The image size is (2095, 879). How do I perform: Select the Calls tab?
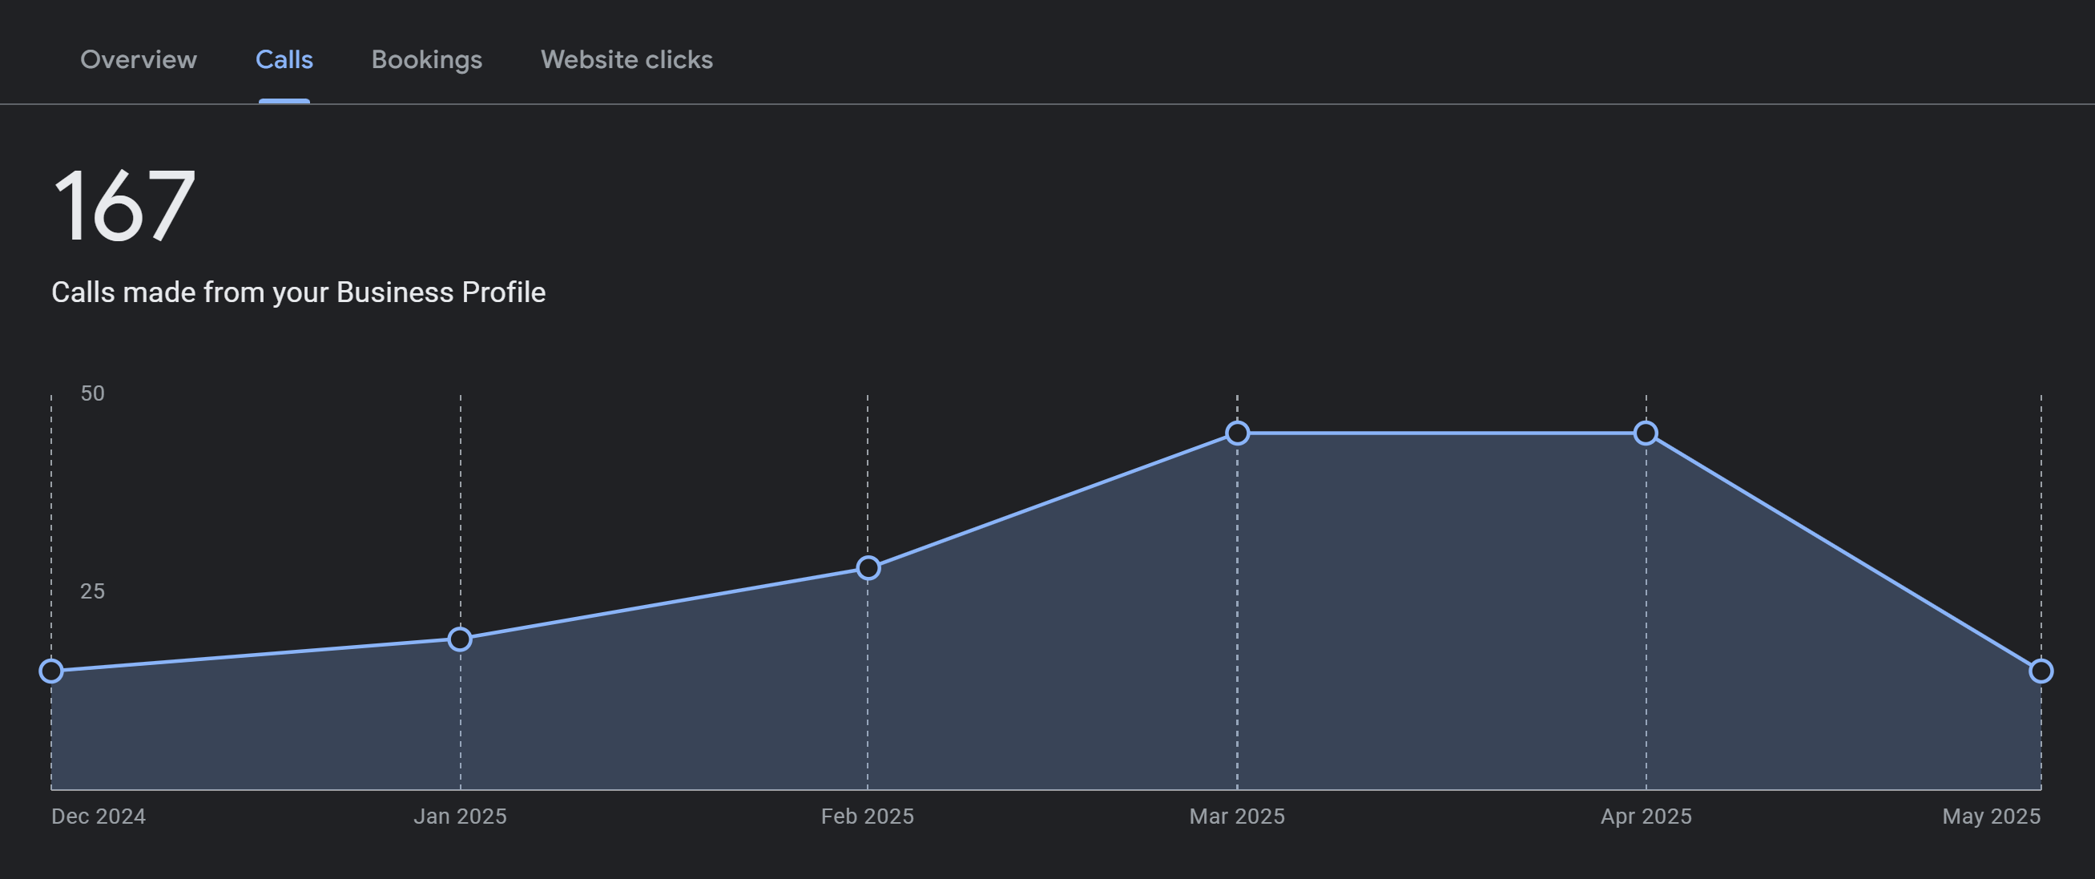click(x=284, y=59)
